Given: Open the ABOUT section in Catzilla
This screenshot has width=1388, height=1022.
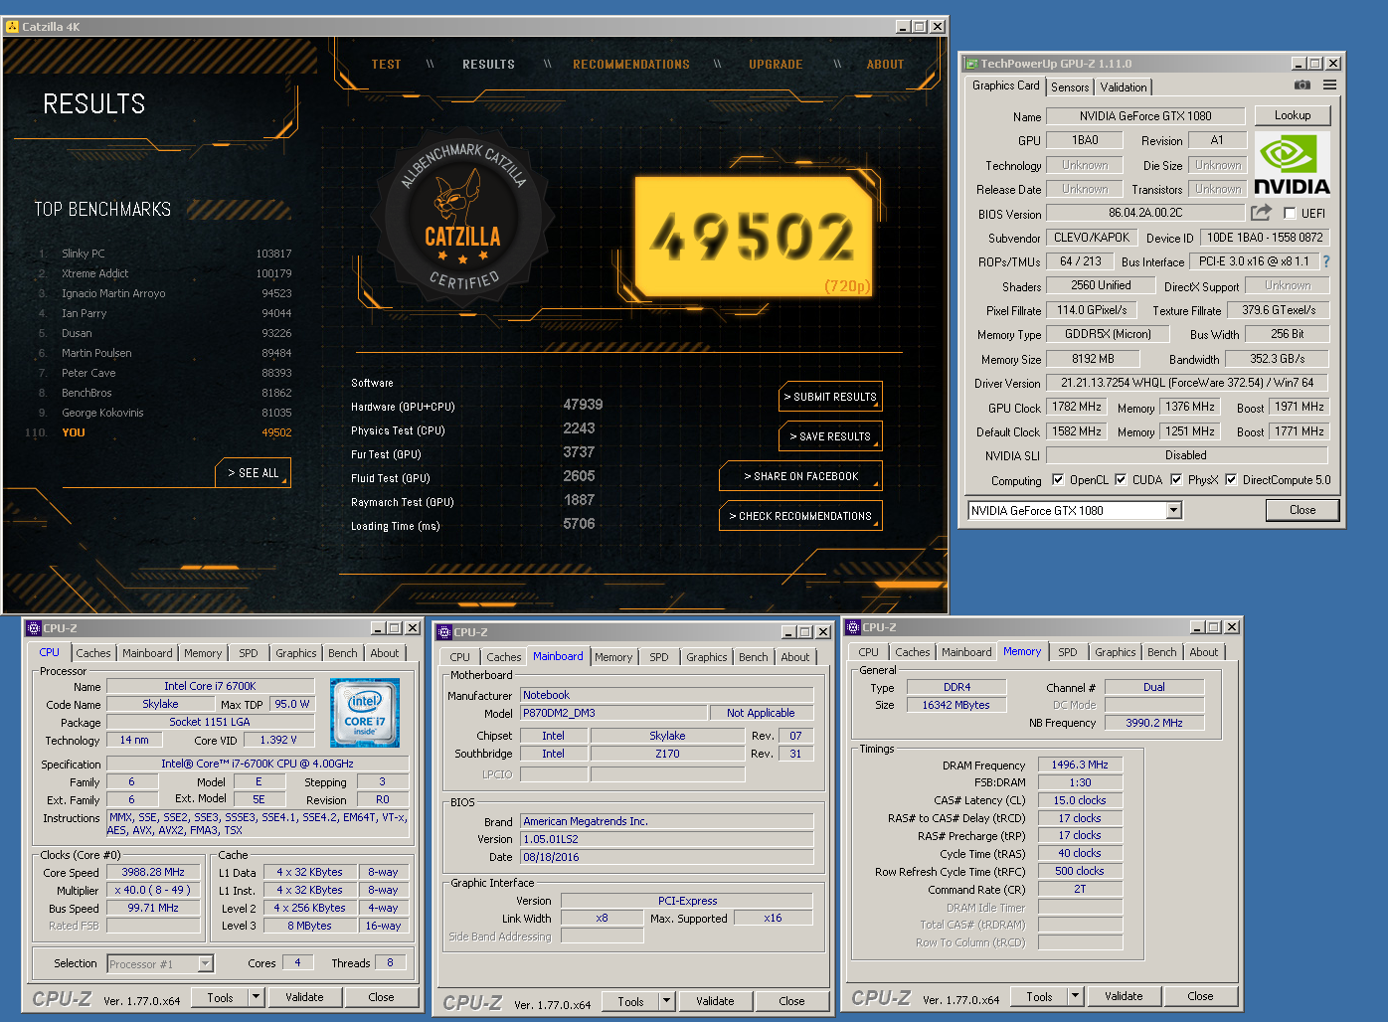Looking at the screenshot, I should coord(885,65).
